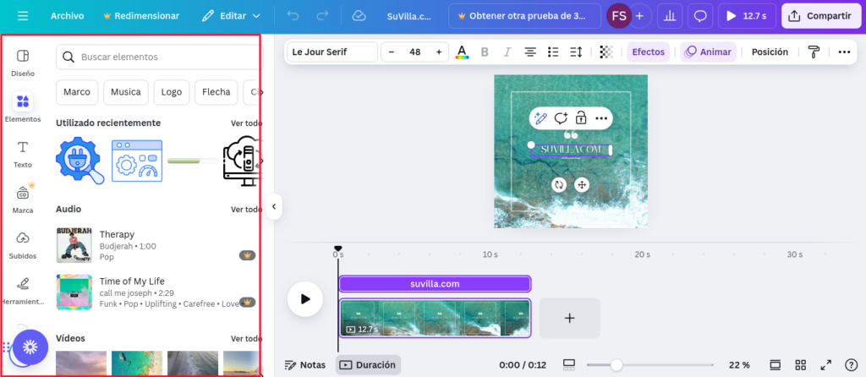
Task: Open the FS profile avatar
Action: coord(619,16)
